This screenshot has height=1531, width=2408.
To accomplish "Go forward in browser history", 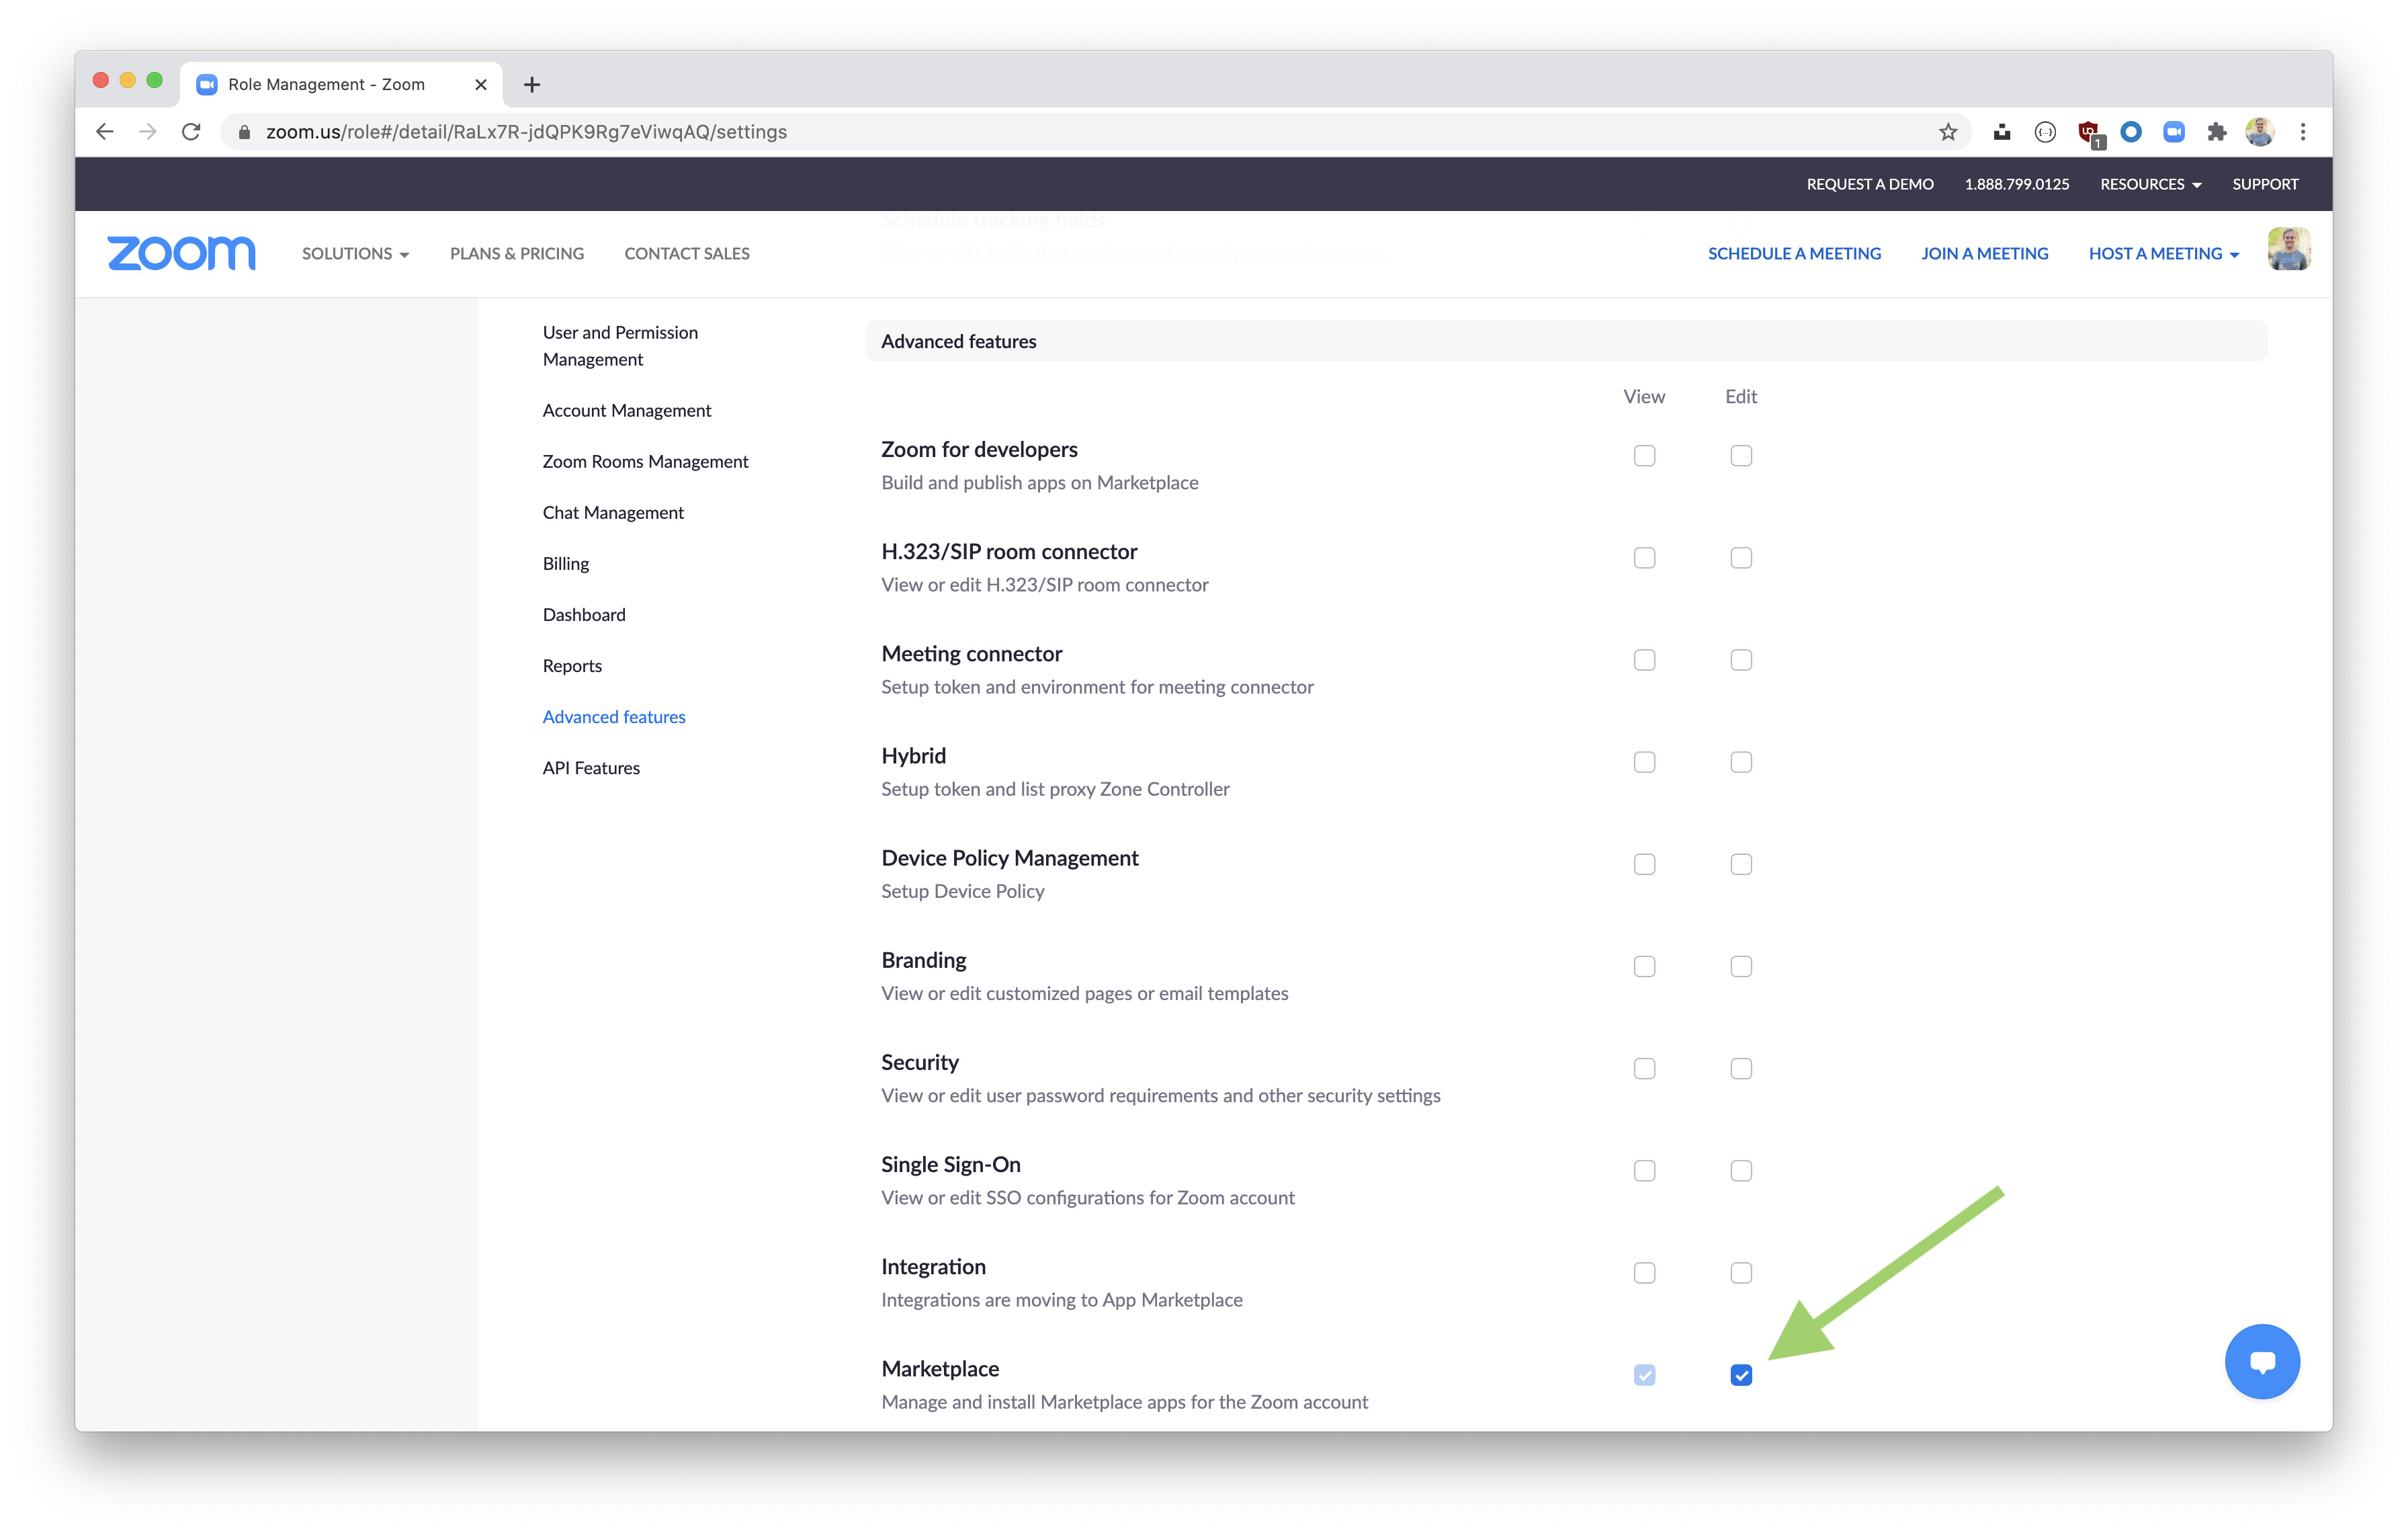I will (x=148, y=132).
